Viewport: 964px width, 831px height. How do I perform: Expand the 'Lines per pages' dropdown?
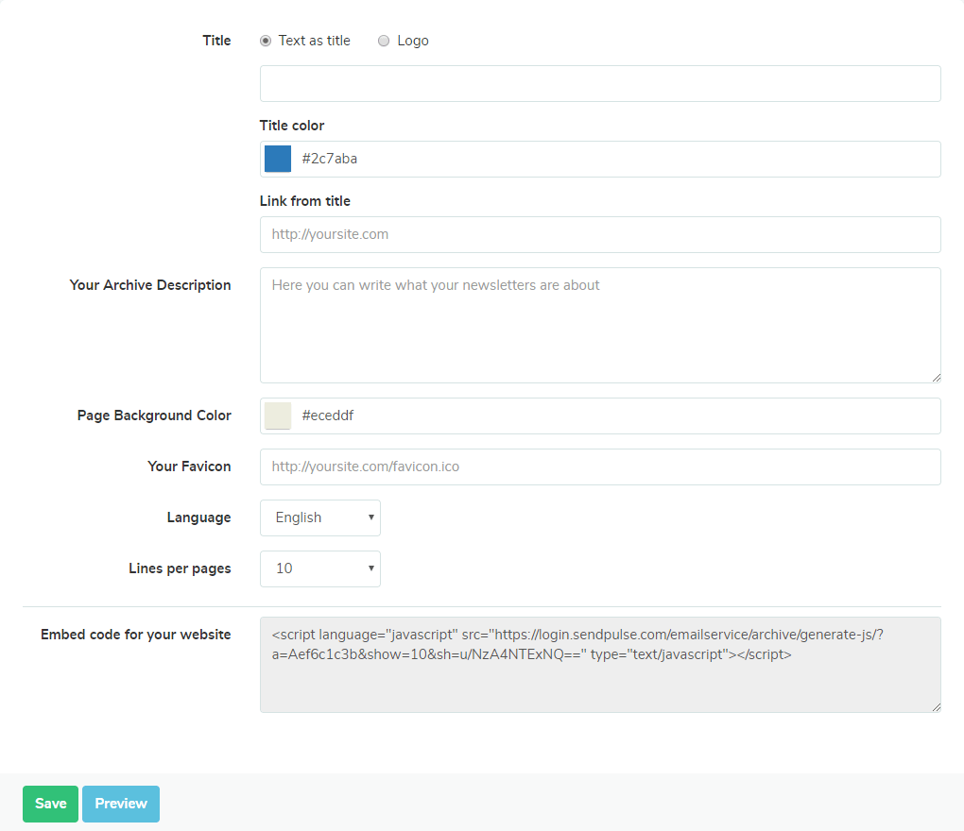pos(320,568)
